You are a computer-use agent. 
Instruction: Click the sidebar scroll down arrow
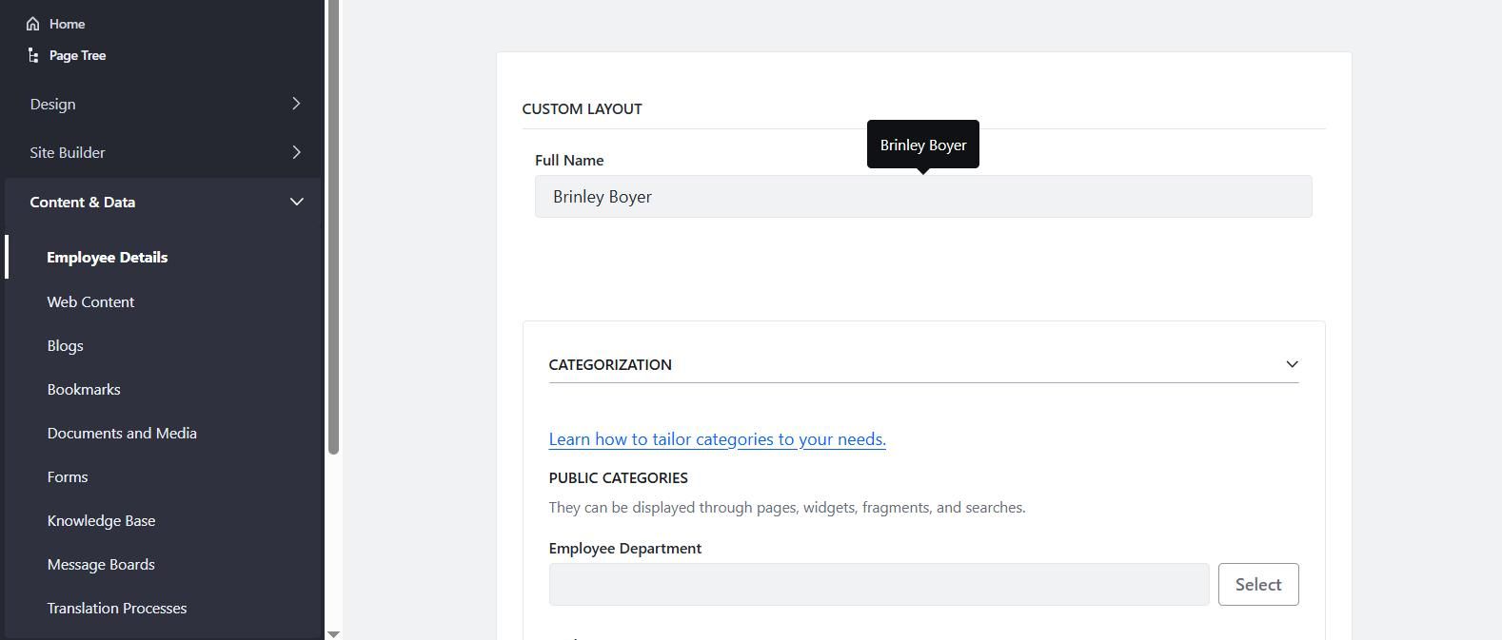point(333,633)
